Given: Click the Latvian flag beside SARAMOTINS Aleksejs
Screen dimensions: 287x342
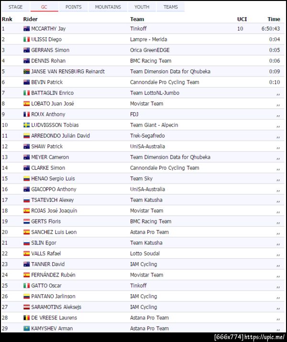Looking at the screenshot, I should click(x=27, y=307).
